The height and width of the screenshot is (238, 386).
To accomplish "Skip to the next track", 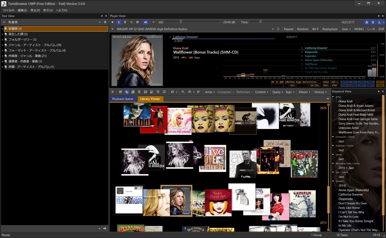I will tap(137, 22).
